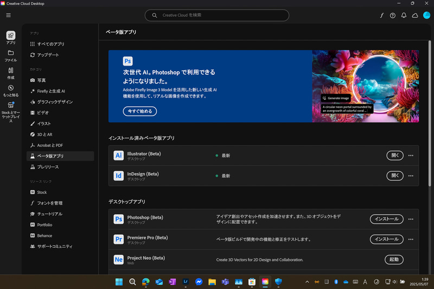Click インストール for Premiere Pro (Beta)
Image resolution: width=434 pixels, height=289 pixels.
coord(386,239)
